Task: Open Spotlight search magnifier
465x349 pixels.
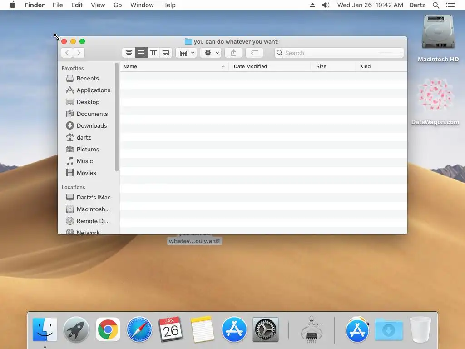Action: (435, 5)
